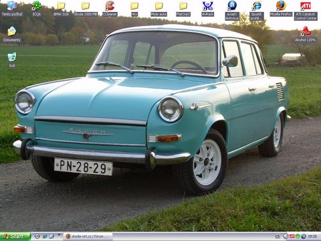Image resolution: width=321 pixels, height=241 pixels.
Task: Open the BMW 318i folder
Action: coord(61,9)
